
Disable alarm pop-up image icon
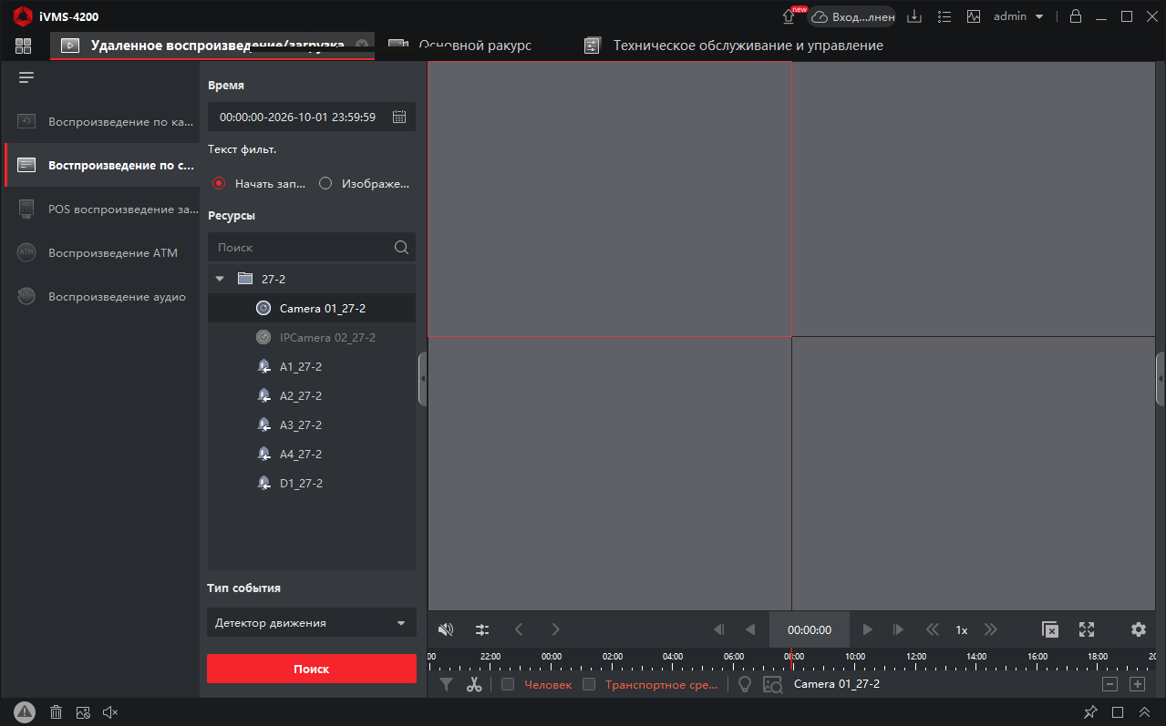pyautogui.click(x=83, y=712)
